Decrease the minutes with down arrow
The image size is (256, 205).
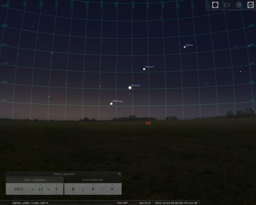click(93, 193)
